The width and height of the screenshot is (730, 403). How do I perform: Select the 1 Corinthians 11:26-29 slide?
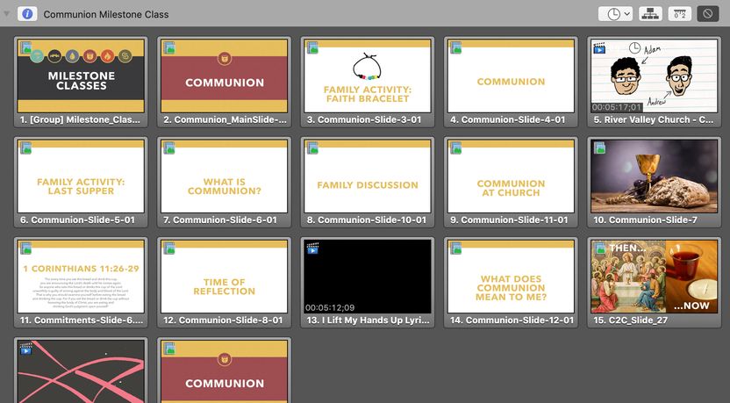point(81,277)
